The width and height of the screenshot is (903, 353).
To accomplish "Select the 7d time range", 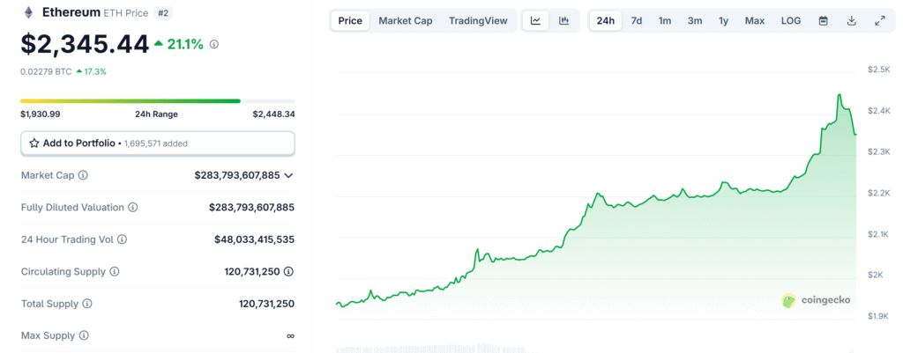I will point(636,20).
